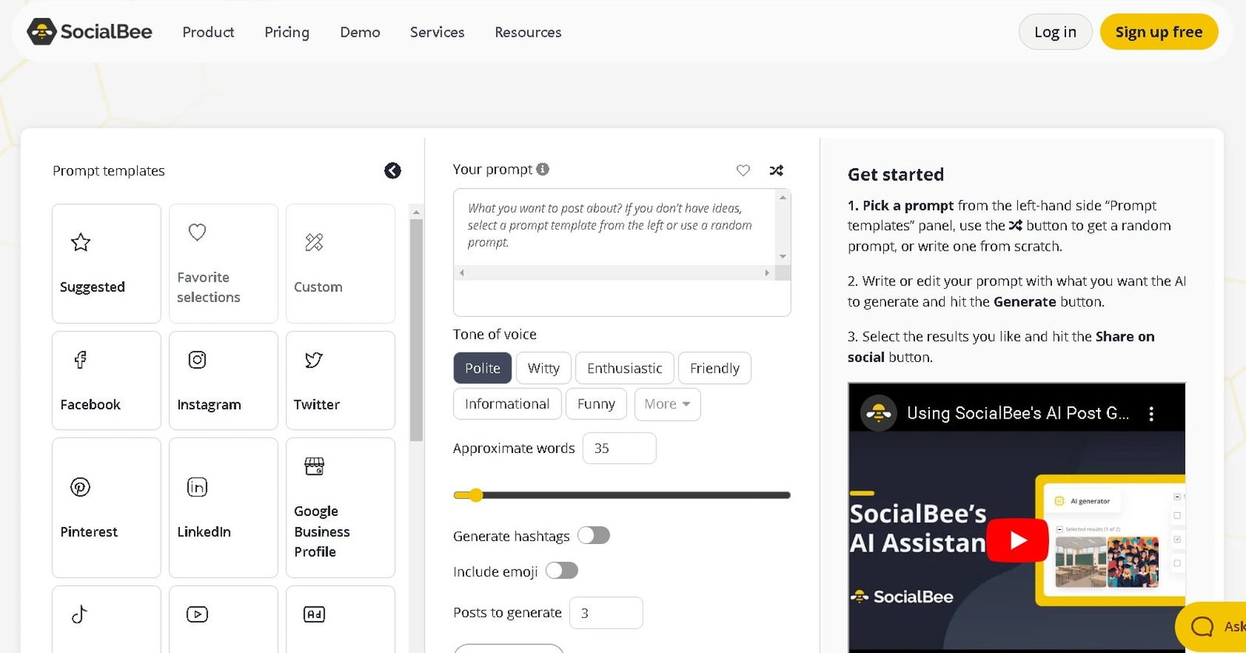Screen dimensions: 1246x653
Task: Click the Approximate words number field
Action: [619, 448]
